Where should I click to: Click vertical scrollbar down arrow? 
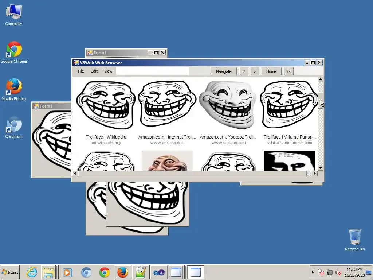pos(321,168)
